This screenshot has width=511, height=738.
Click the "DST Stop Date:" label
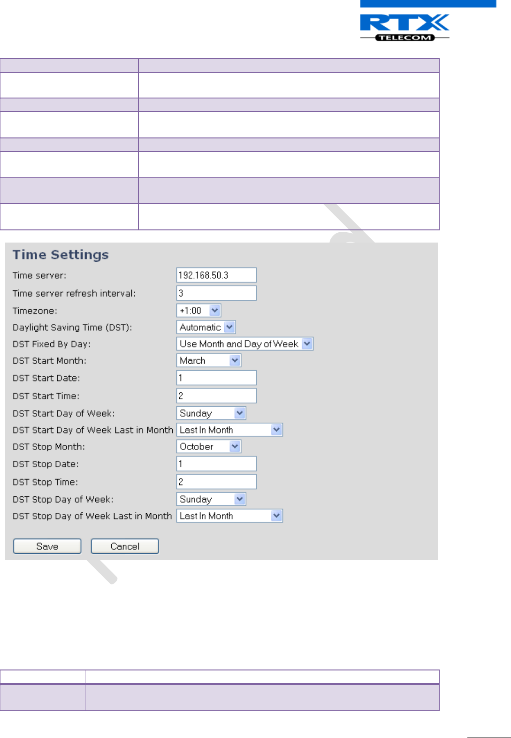click(46, 464)
